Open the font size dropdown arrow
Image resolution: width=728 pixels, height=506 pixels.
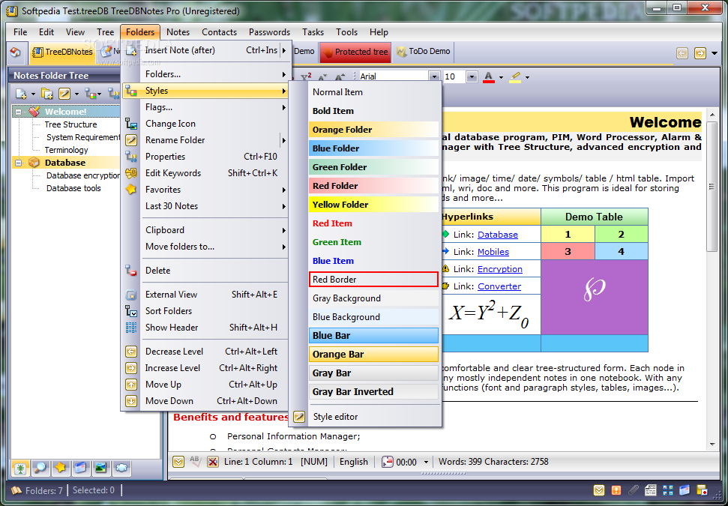point(472,76)
